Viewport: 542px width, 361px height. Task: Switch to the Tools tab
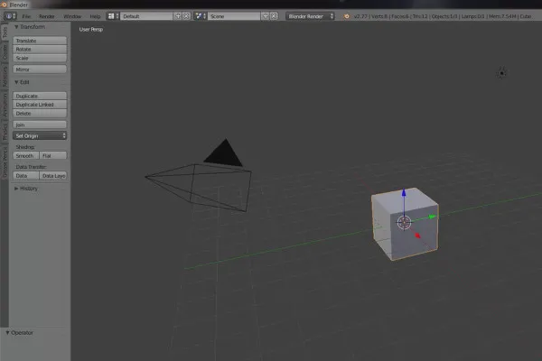(5, 32)
